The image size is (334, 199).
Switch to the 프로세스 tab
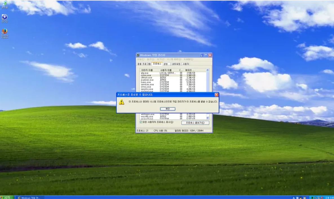point(157,64)
